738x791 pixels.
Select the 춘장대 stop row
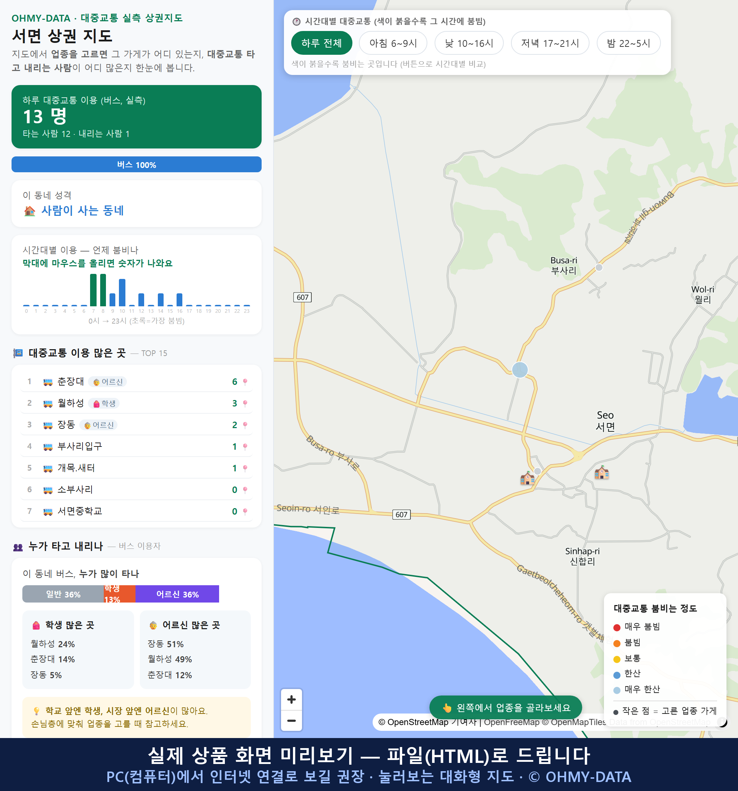tap(137, 382)
